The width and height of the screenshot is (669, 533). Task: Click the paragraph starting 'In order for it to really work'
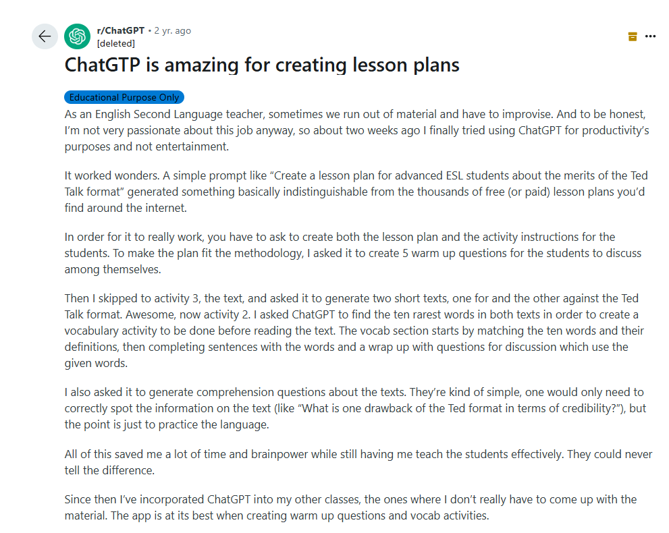pos(353,253)
